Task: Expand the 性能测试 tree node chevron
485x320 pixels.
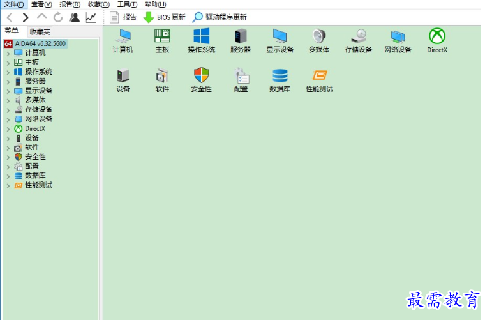Action: click(x=8, y=186)
